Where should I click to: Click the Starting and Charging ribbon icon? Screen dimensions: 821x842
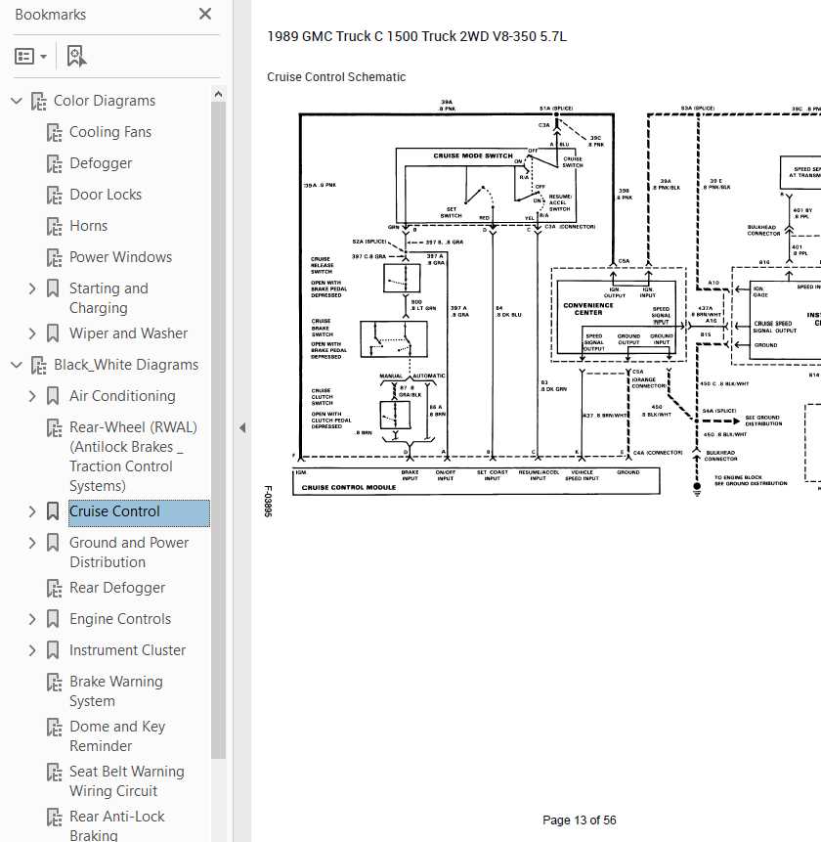coord(53,288)
